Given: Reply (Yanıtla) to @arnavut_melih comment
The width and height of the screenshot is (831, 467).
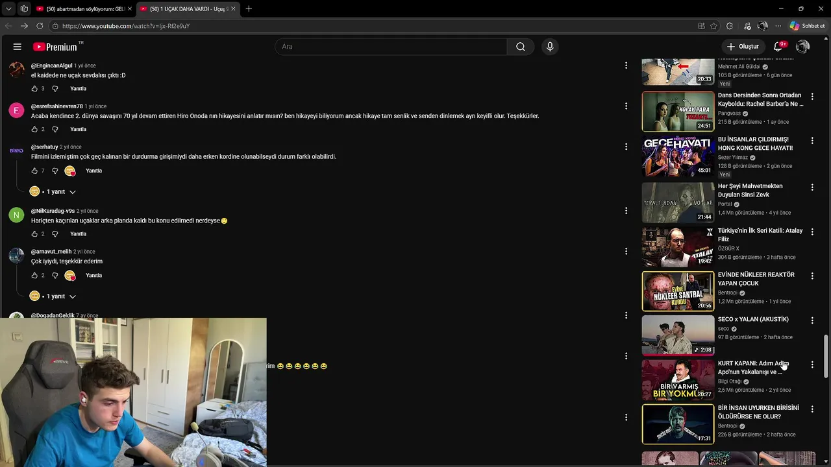Looking at the screenshot, I should [94, 276].
